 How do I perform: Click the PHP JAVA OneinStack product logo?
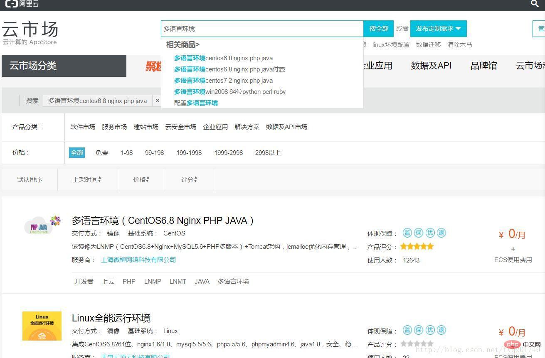coord(42,226)
